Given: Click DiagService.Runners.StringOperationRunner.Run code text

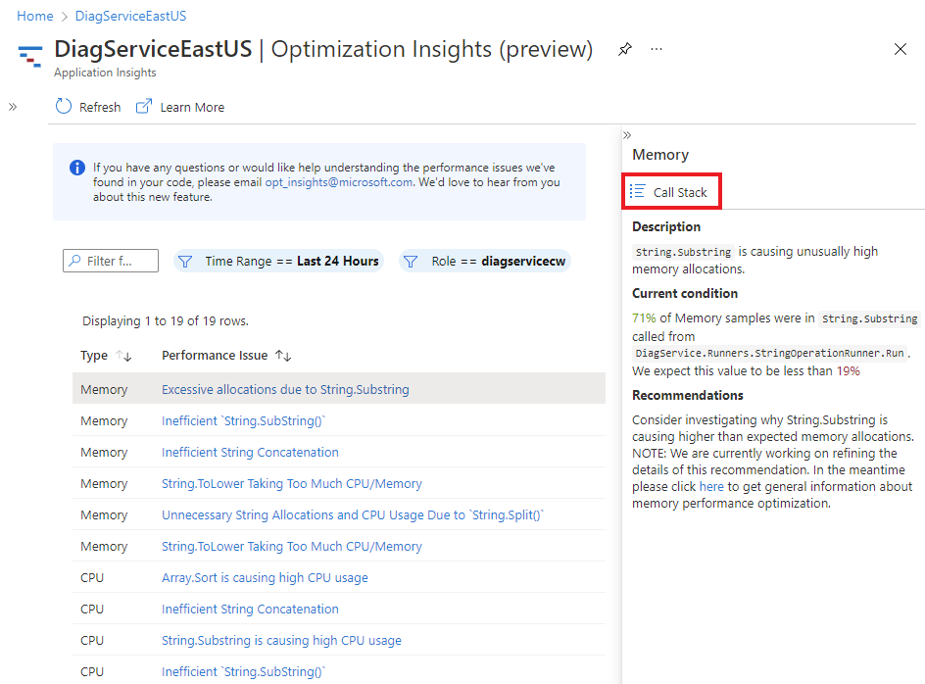Looking at the screenshot, I should 769,353.
